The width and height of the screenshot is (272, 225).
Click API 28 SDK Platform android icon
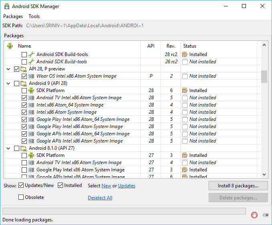click(x=31, y=90)
